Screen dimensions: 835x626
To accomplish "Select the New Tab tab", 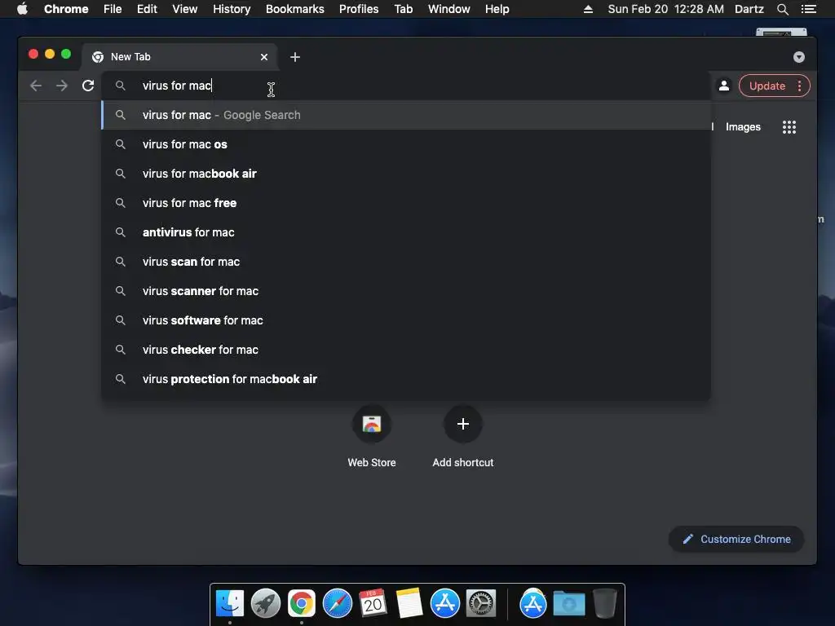I will [x=179, y=57].
